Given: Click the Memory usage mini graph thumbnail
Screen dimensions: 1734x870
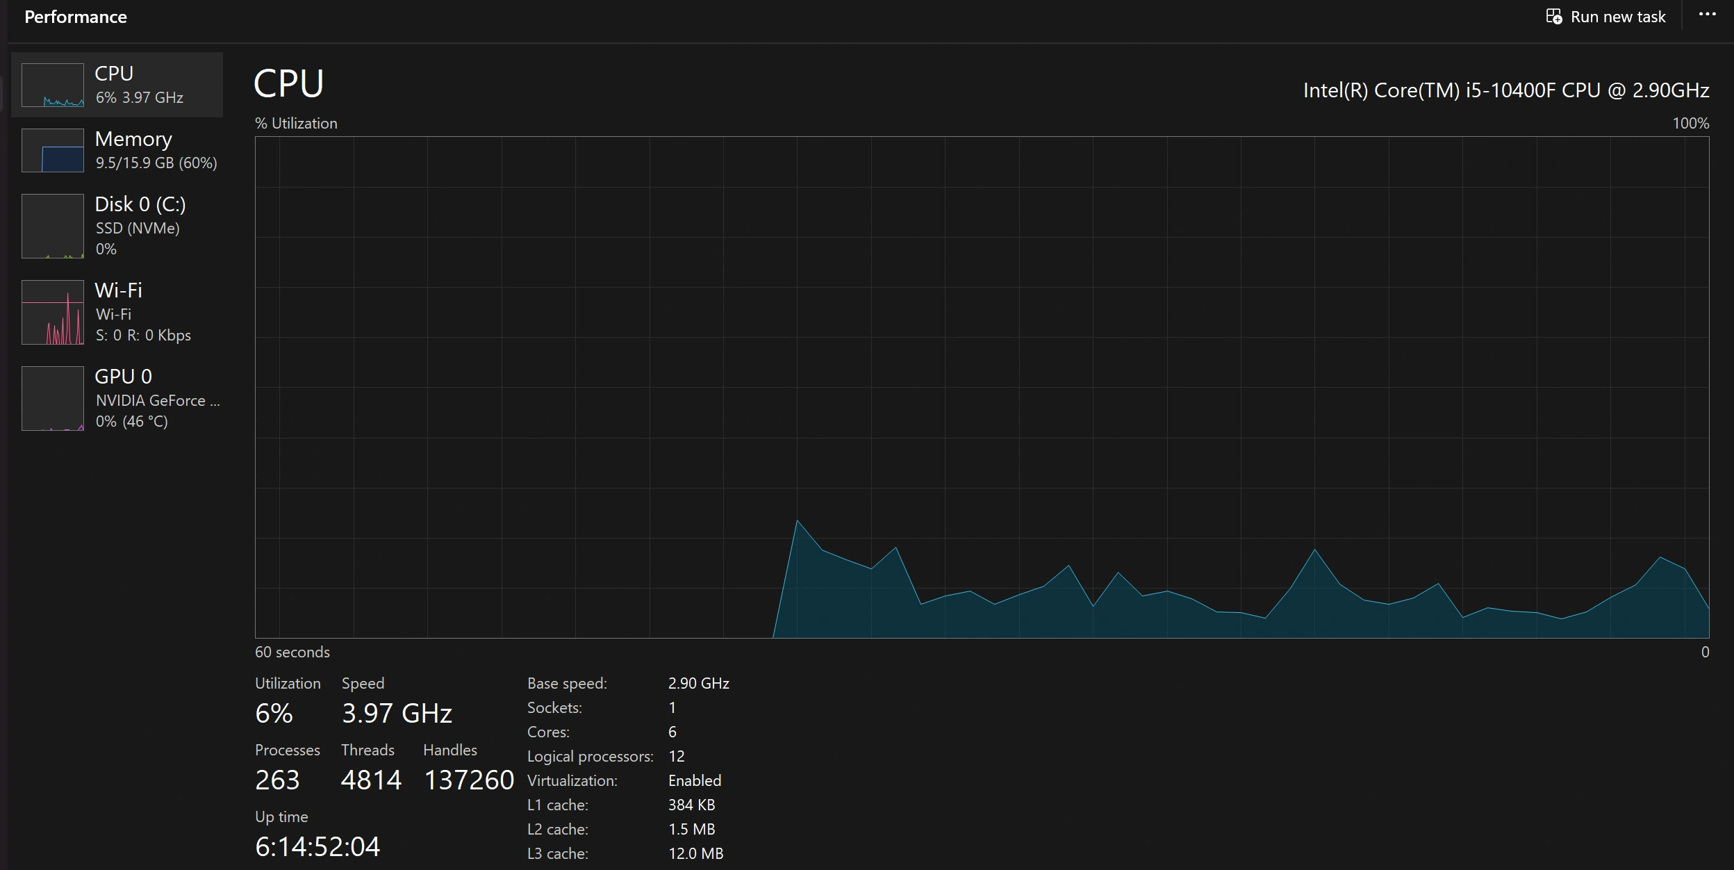Looking at the screenshot, I should (x=53, y=150).
